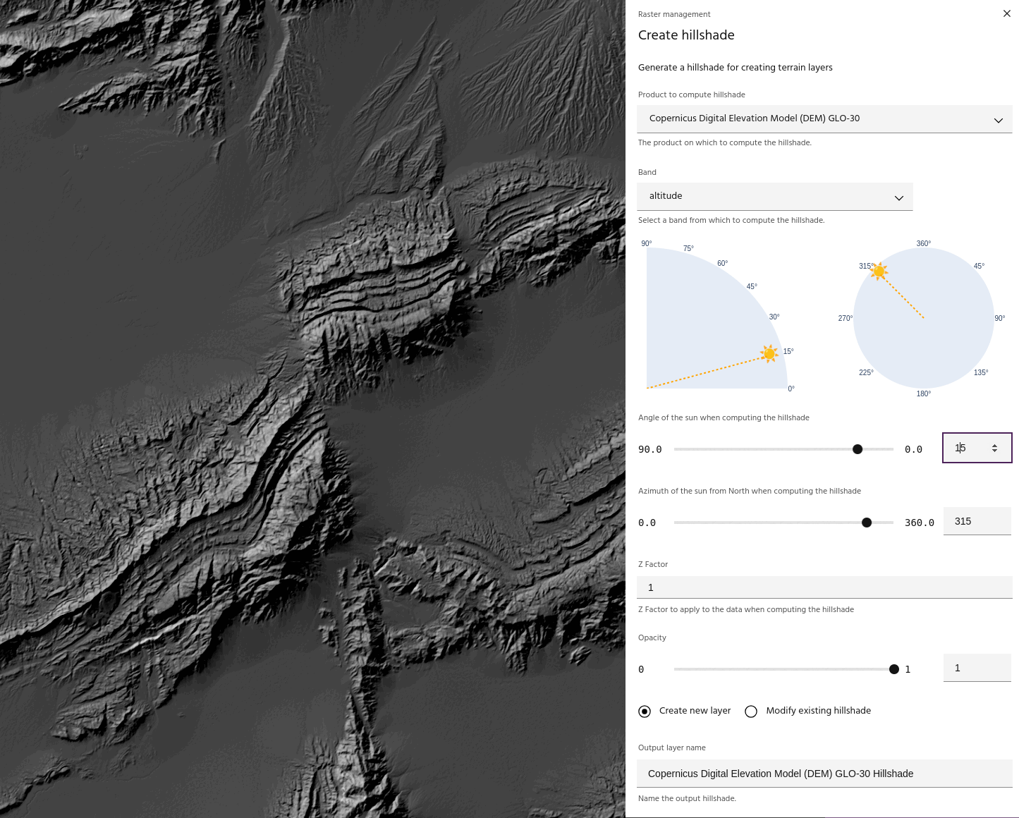The height and width of the screenshot is (818, 1019).
Task: Click the Z Factor input field
Action: [x=824, y=587]
